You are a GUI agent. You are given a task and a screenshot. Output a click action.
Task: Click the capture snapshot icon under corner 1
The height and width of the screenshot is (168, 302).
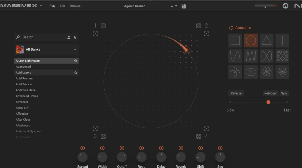[x=95, y=34]
